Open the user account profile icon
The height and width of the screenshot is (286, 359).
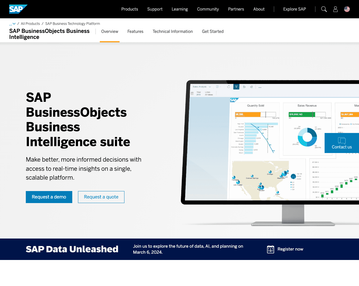click(335, 9)
